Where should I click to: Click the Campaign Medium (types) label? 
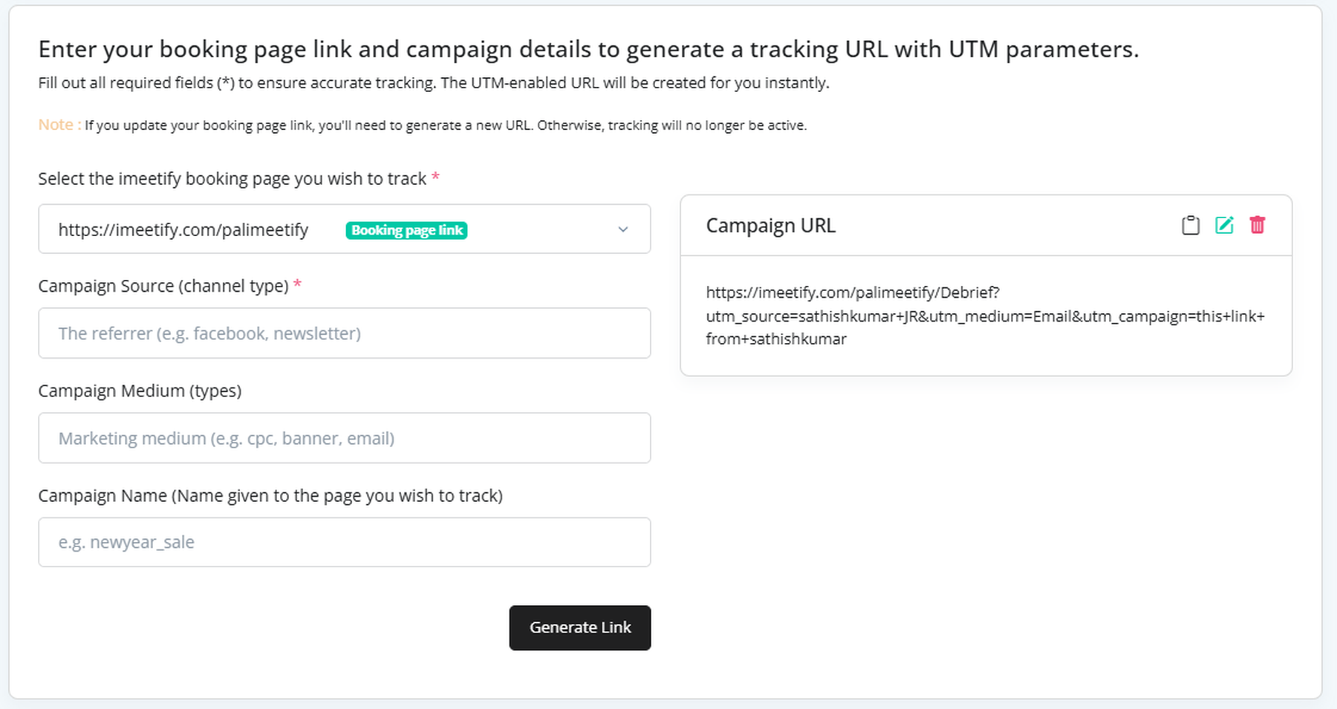click(140, 391)
